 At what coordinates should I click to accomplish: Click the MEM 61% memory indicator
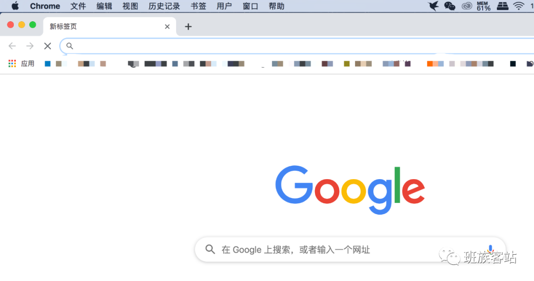[x=483, y=6]
